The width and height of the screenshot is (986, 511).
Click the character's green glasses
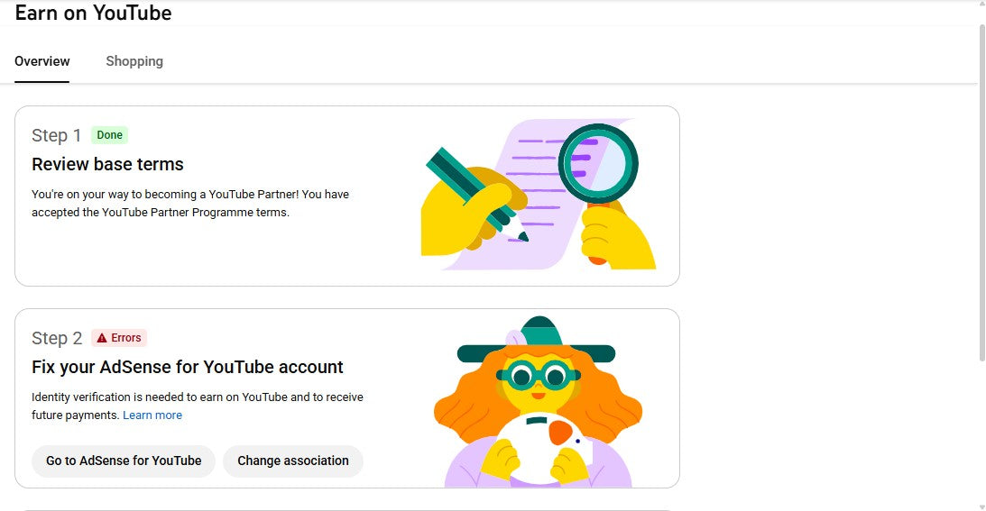[538, 374]
